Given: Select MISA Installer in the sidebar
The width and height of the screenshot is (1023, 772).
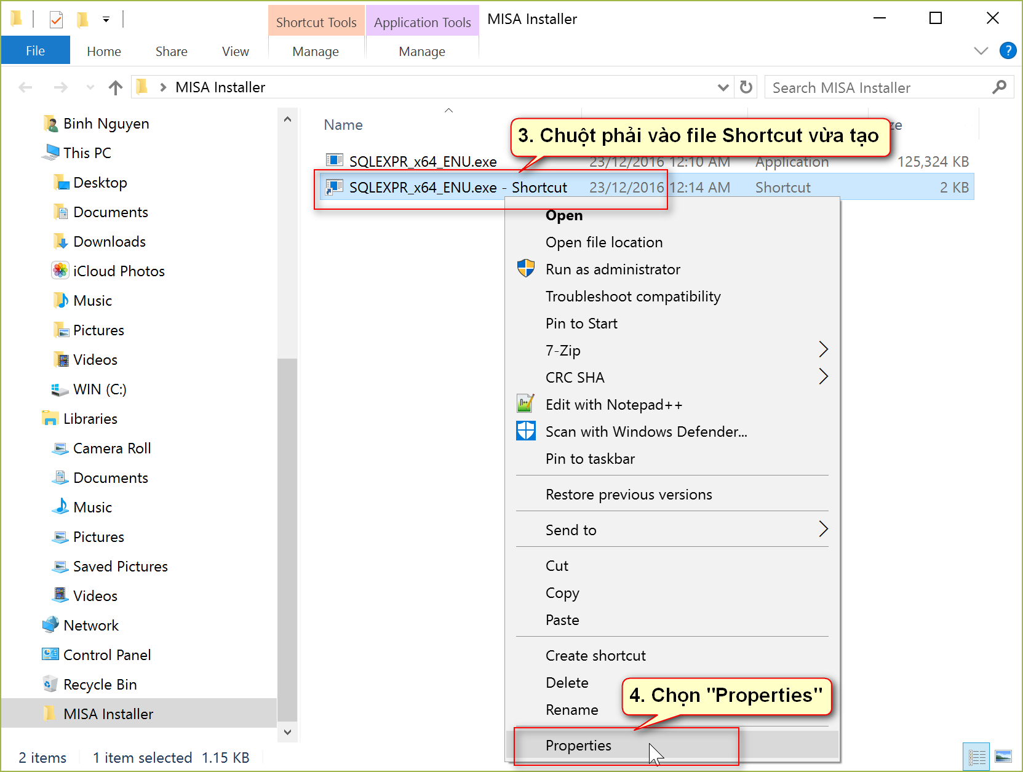Looking at the screenshot, I should pyautogui.click(x=139, y=714).
